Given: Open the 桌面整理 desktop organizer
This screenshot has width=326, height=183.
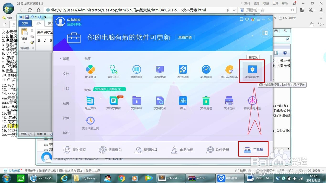Looking at the screenshot, I should click(160, 72).
